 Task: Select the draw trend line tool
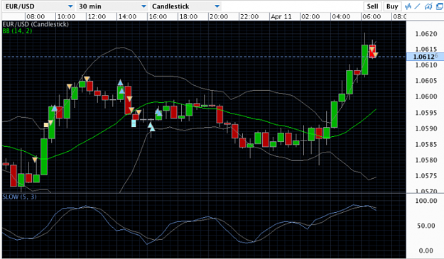(x=418, y=6)
